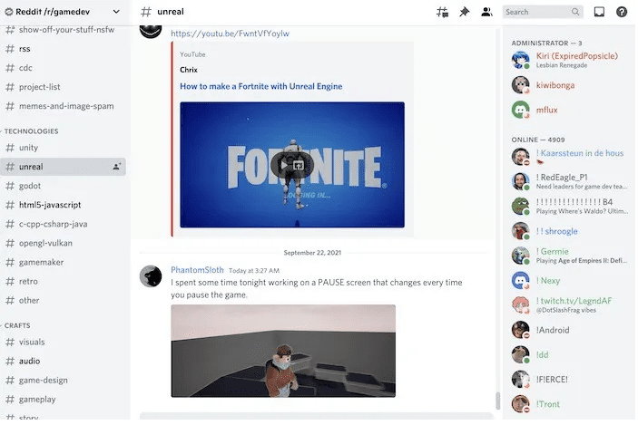The image size is (638, 425).
Task: Open the youtu.be/FwntVfYoylw link
Action: click(230, 34)
